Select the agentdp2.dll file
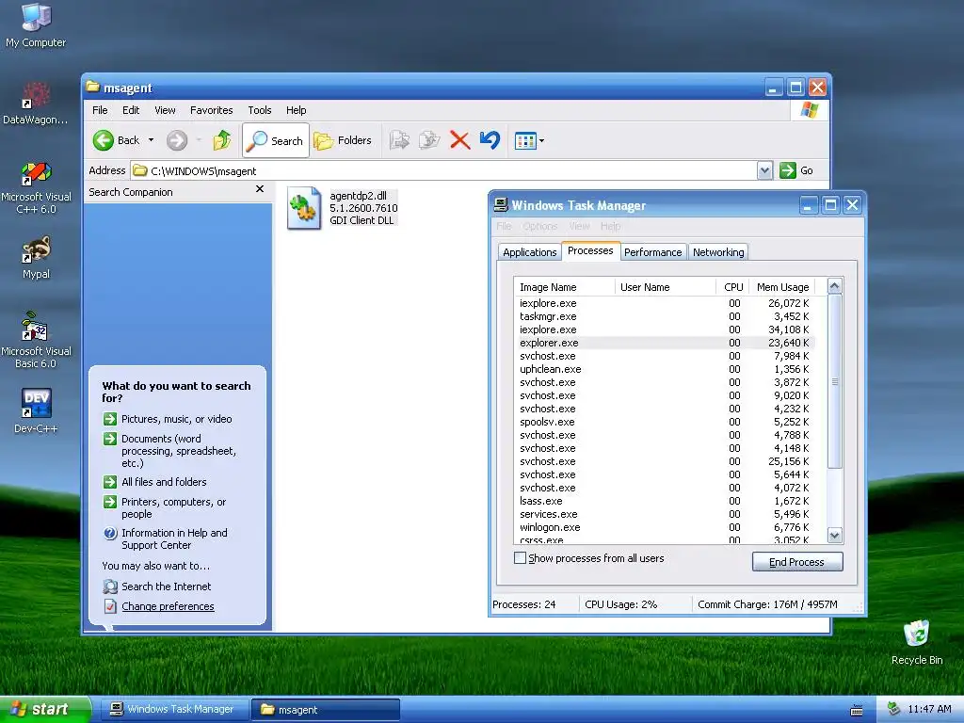Viewport: 964px width, 723px height. pos(343,208)
